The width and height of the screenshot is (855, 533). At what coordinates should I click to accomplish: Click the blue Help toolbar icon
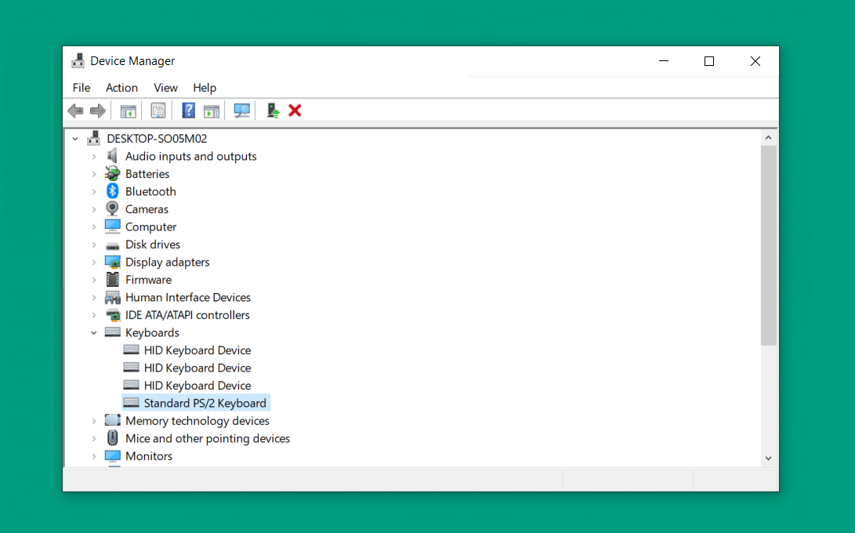click(x=188, y=111)
